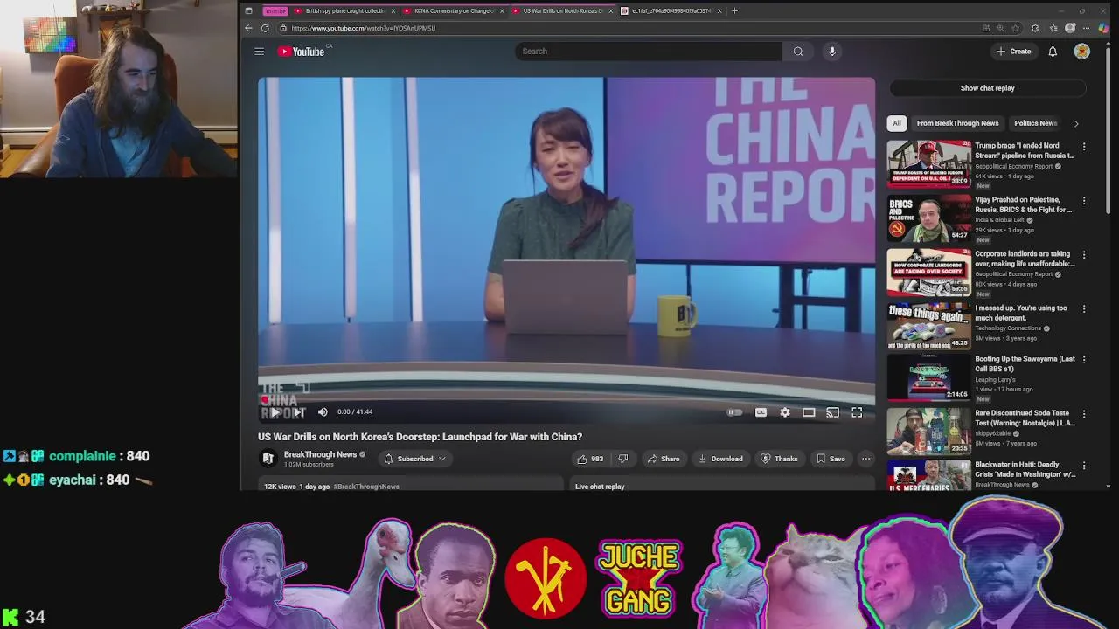Open player settings gear

pyautogui.click(x=785, y=412)
